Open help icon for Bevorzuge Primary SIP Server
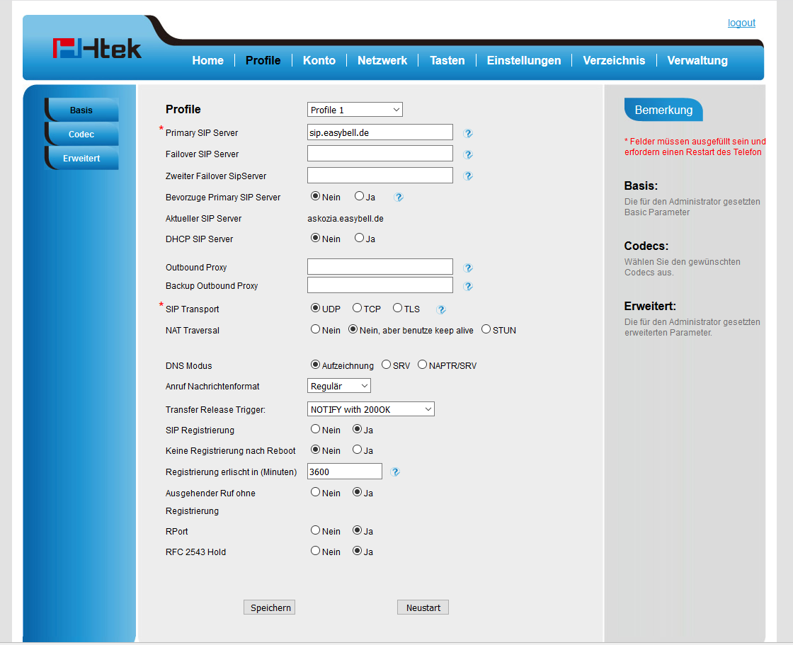The image size is (793, 645). coord(399,198)
